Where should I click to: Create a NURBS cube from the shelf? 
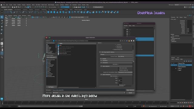click(x=51, y=12)
